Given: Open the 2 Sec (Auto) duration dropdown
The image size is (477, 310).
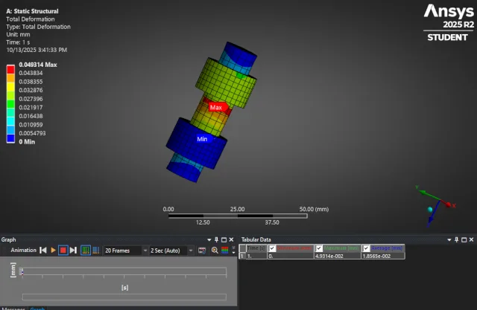Looking at the screenshot, I should (191, 251).
